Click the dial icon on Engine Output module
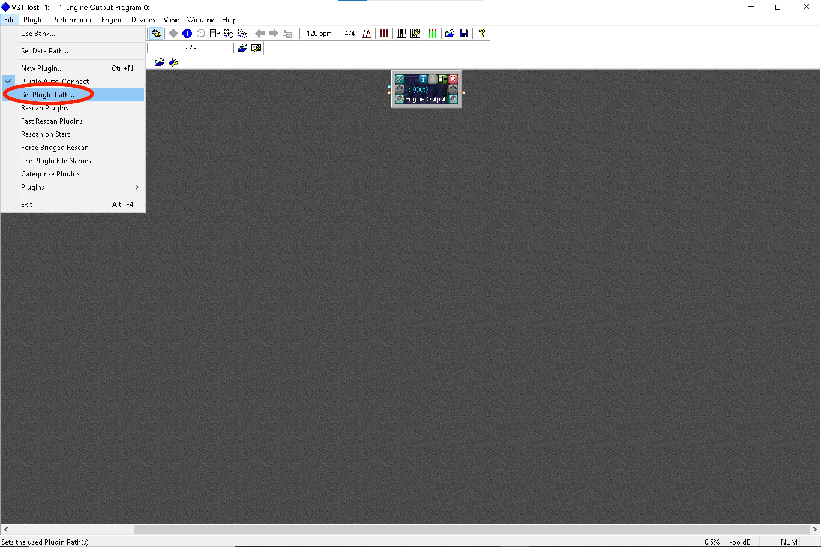 (432, 79)
